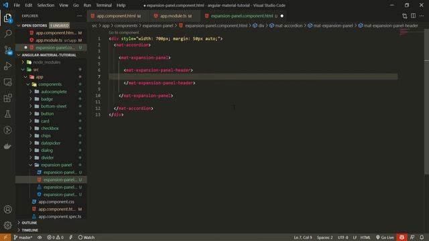Click Go to component code lens link

coord(123,33)
